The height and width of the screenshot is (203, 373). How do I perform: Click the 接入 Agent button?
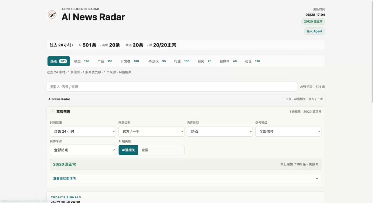(314, 31)
